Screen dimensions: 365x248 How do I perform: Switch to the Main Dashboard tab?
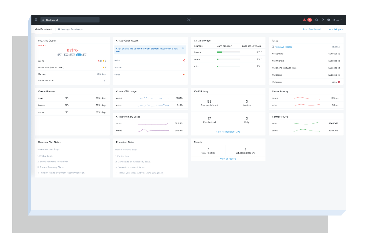click(x=43, y=29)
